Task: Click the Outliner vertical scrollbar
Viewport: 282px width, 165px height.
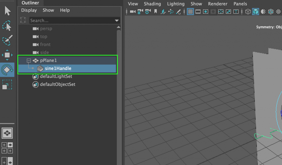Action: 118,97
